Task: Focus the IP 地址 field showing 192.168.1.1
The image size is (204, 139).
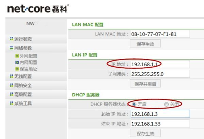Action: (160, 64)
